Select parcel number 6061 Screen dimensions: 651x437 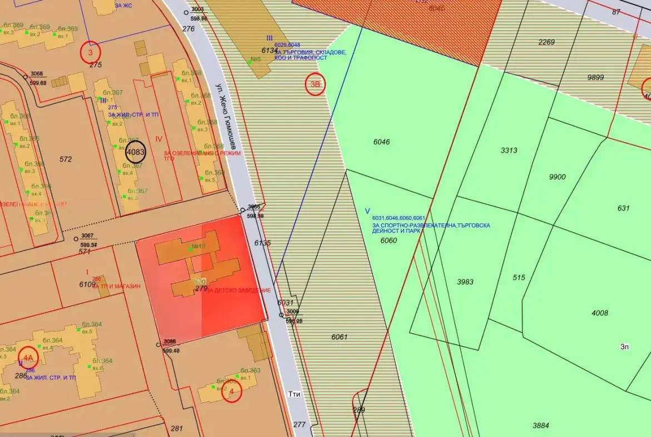coord(339,337)
